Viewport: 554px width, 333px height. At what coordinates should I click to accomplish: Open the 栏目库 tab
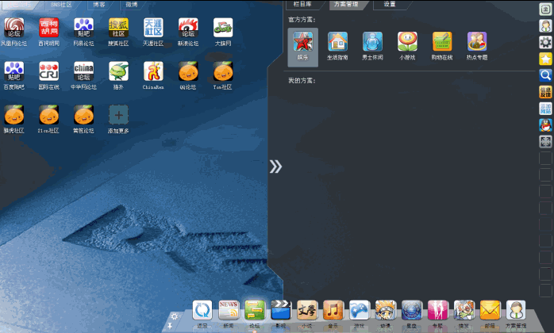(x=302, y=4)
